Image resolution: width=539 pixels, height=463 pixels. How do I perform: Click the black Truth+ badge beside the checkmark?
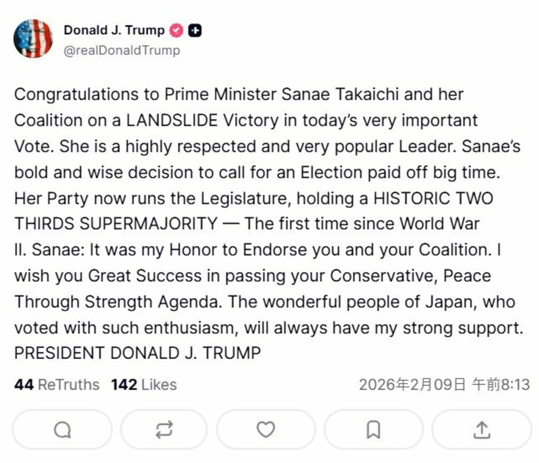(x=194, y=30)
